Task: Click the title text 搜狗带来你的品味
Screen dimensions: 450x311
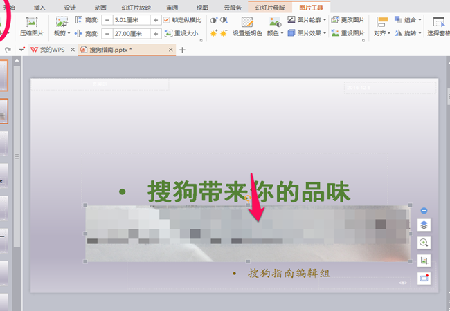Action: coord(249,191)
